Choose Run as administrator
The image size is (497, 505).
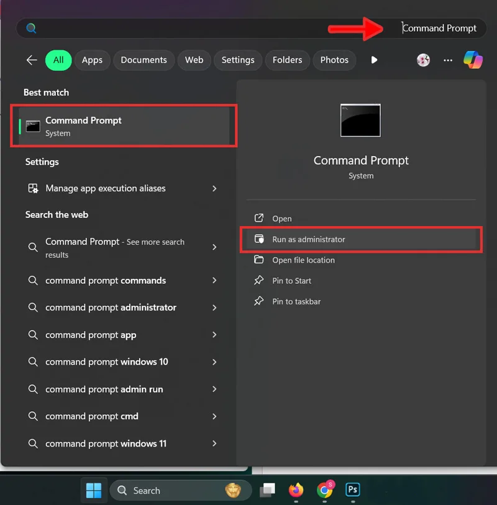(361, 239)
